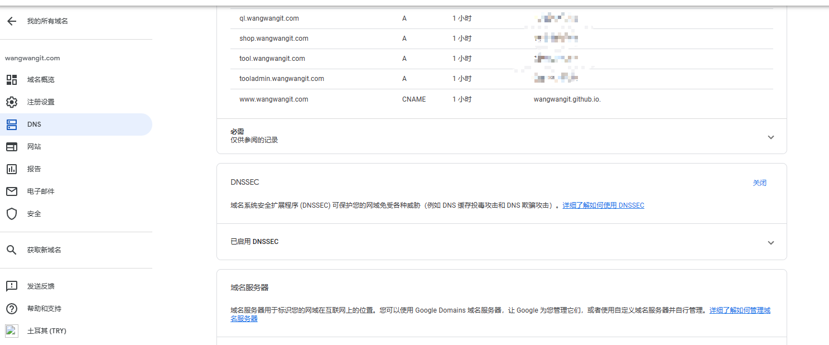Click the 网站 sidebar icon
829x345 pixels.
point(12,147)
